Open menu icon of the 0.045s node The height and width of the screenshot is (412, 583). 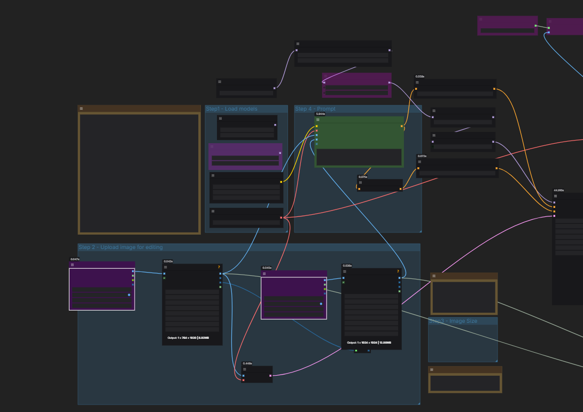(x=265, y=274)
